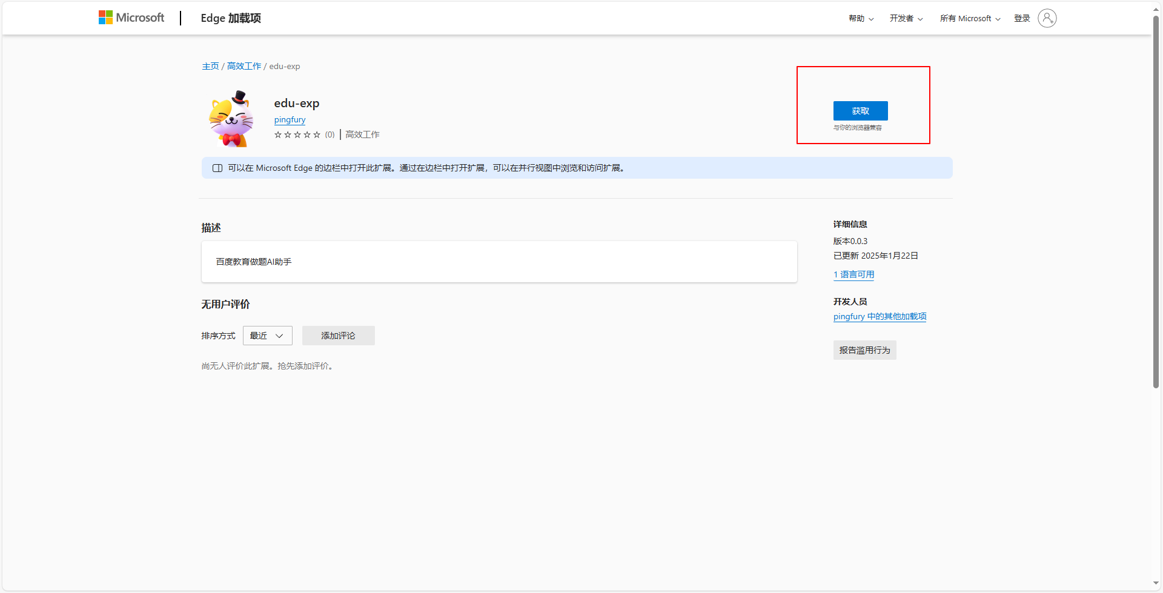Expand the 帮助 dropdown menu
The width and height of the screenshot is (1163, 593).
click(861, 19)
